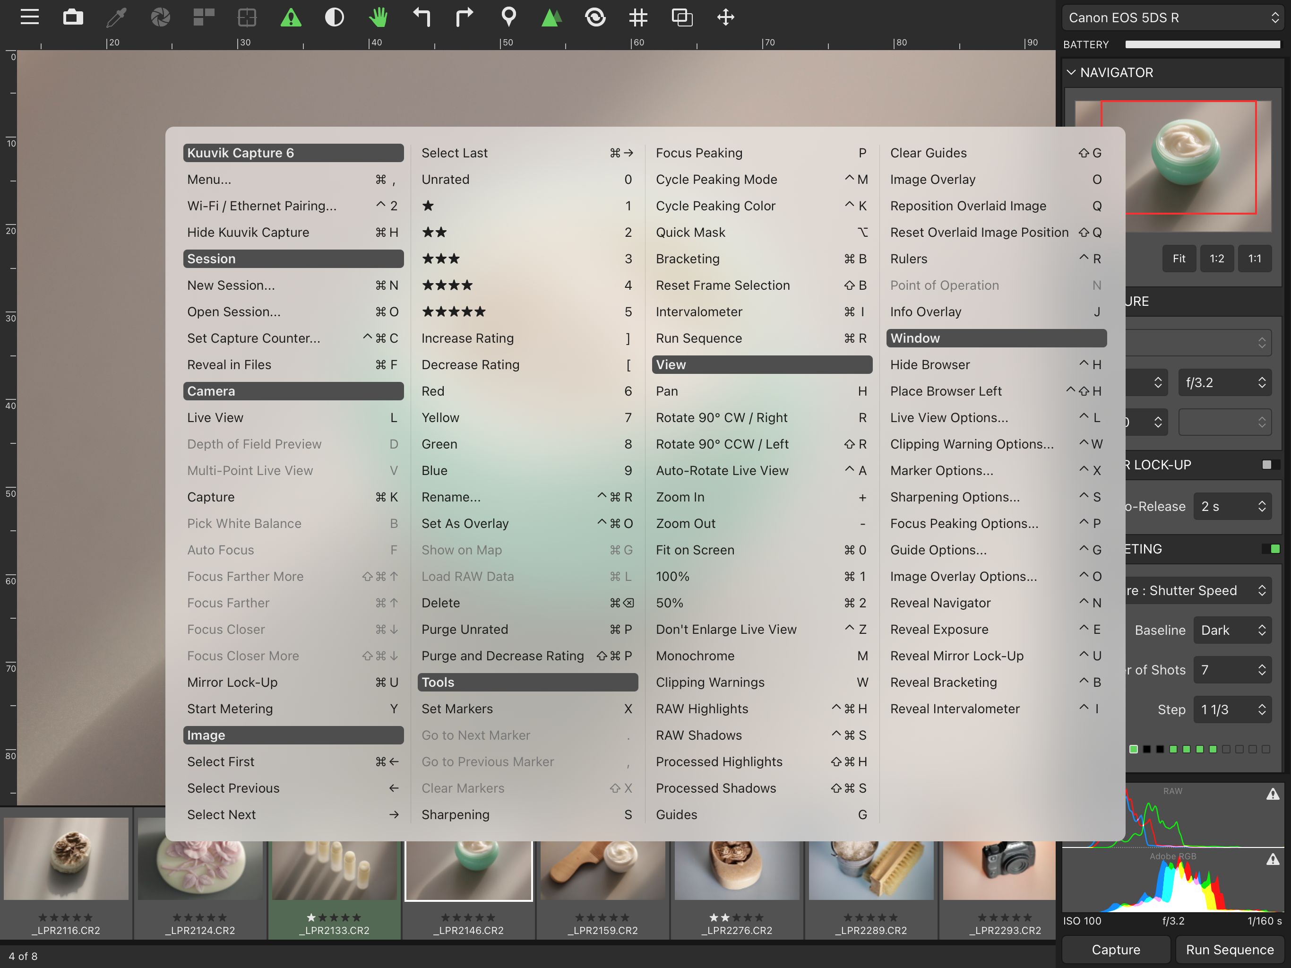Toggle Guides menu item
Screen dimensions: 1291x968
[762, 814]
